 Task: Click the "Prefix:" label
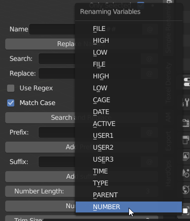[19, 132]
